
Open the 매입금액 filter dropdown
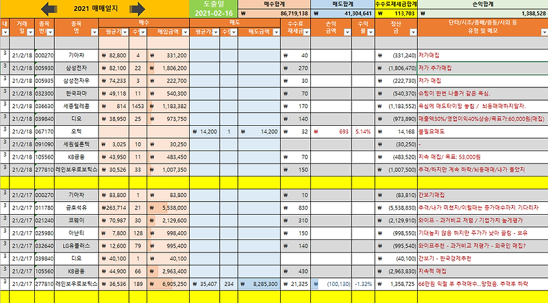(185, 32)
